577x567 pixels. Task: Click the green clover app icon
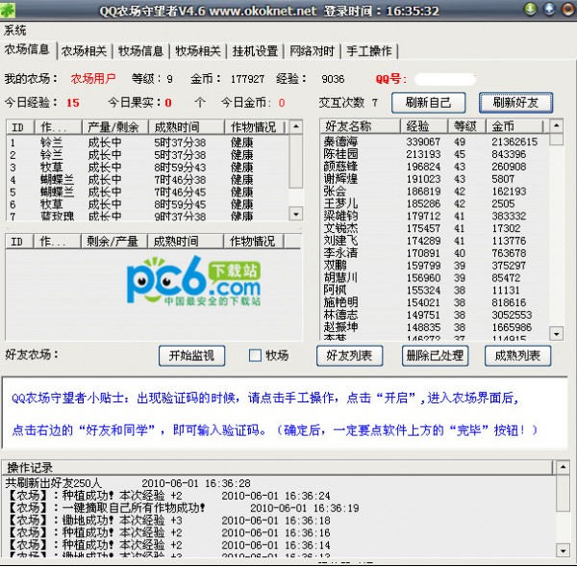point(7,10)
